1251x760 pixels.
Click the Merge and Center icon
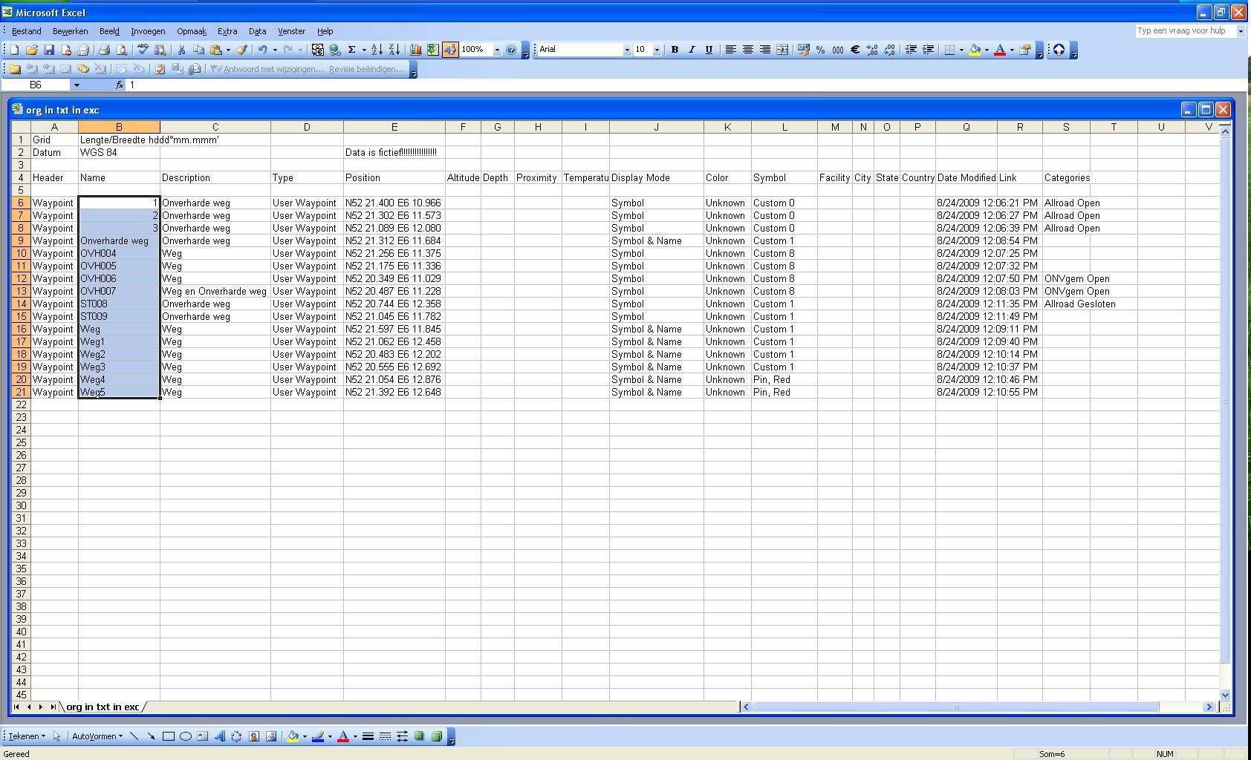tap(782, 50)
